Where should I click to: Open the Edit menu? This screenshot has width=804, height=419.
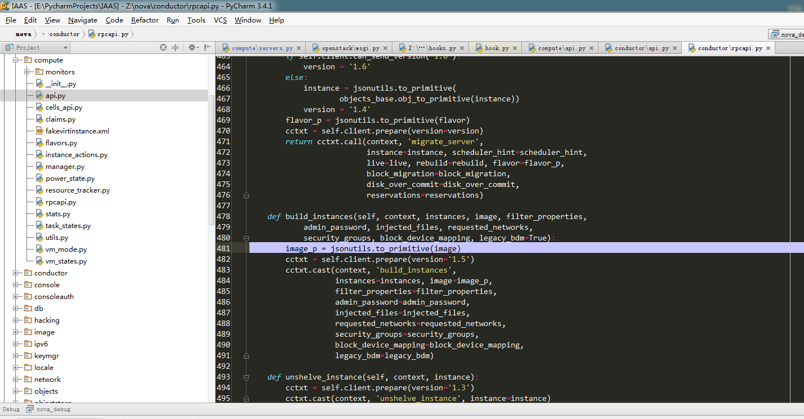(x=30, y=20)
